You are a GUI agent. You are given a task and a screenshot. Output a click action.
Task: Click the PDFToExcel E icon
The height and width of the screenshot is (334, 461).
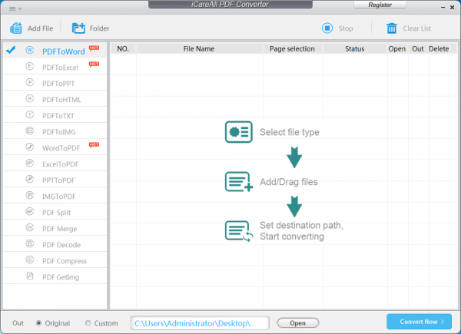30,66
